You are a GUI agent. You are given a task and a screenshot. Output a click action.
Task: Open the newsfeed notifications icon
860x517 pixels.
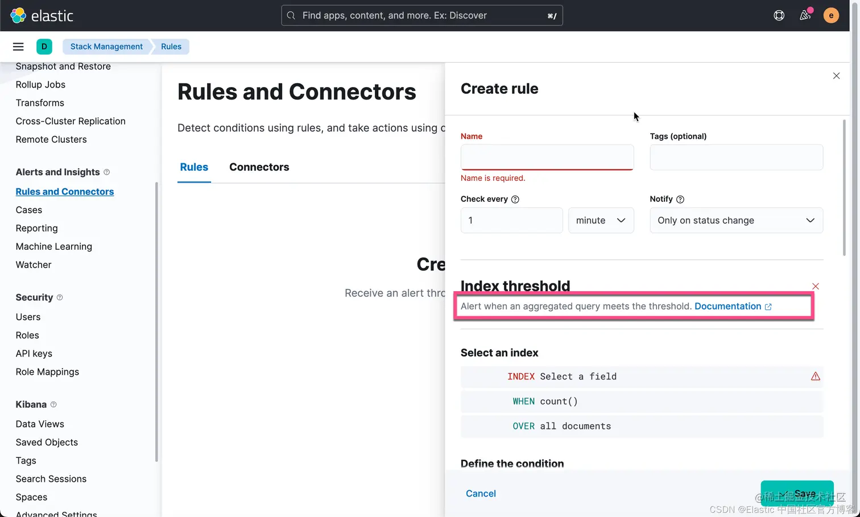805,15
